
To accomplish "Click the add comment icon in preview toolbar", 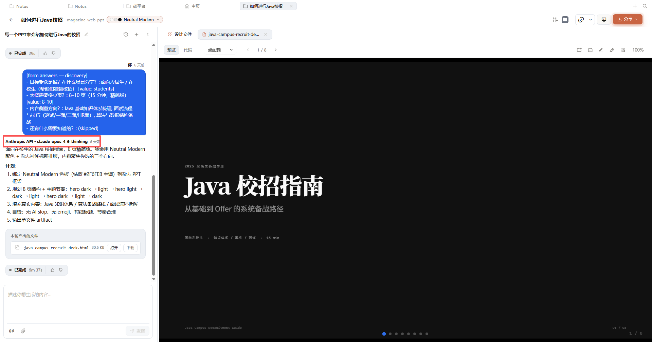I will coord(579,50).
